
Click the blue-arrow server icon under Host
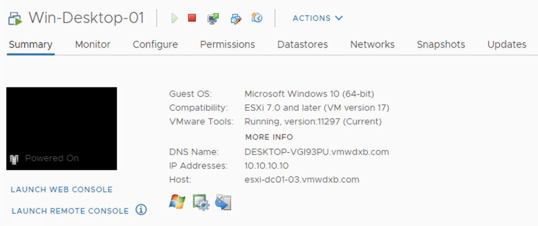pos(223,202)
